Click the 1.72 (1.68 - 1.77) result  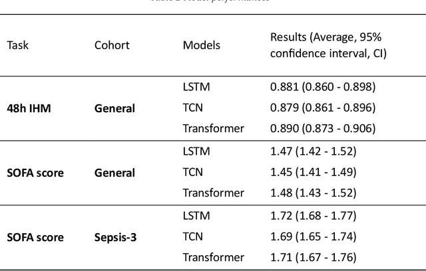pos(313,216)
